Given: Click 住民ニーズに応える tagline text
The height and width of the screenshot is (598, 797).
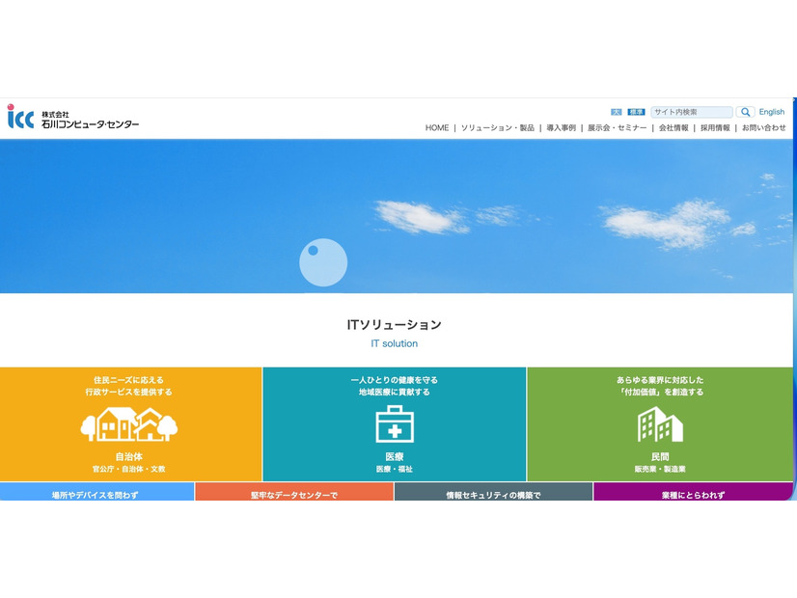Looking at the screenshot, I should (128, 380).
